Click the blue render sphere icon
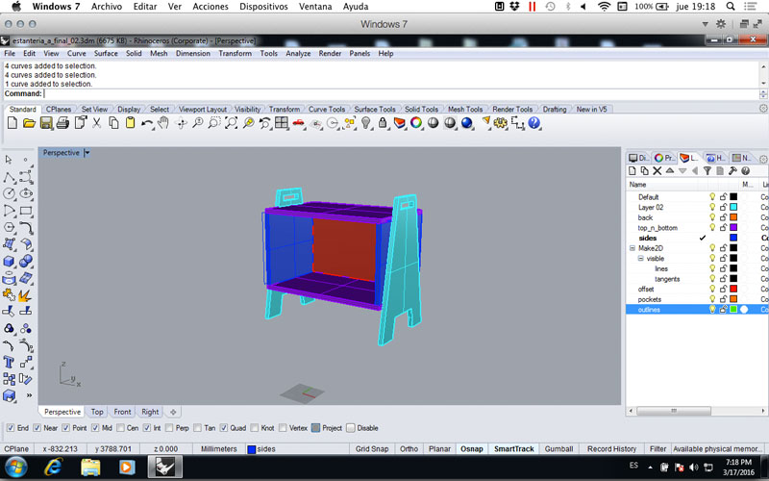 pyautogui.click(x=467, y=123)
